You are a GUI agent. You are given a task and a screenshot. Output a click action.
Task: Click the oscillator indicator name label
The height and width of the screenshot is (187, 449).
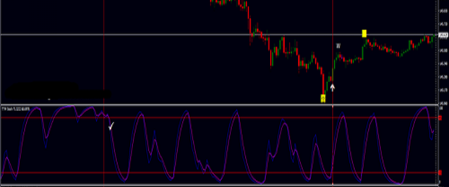15,108
